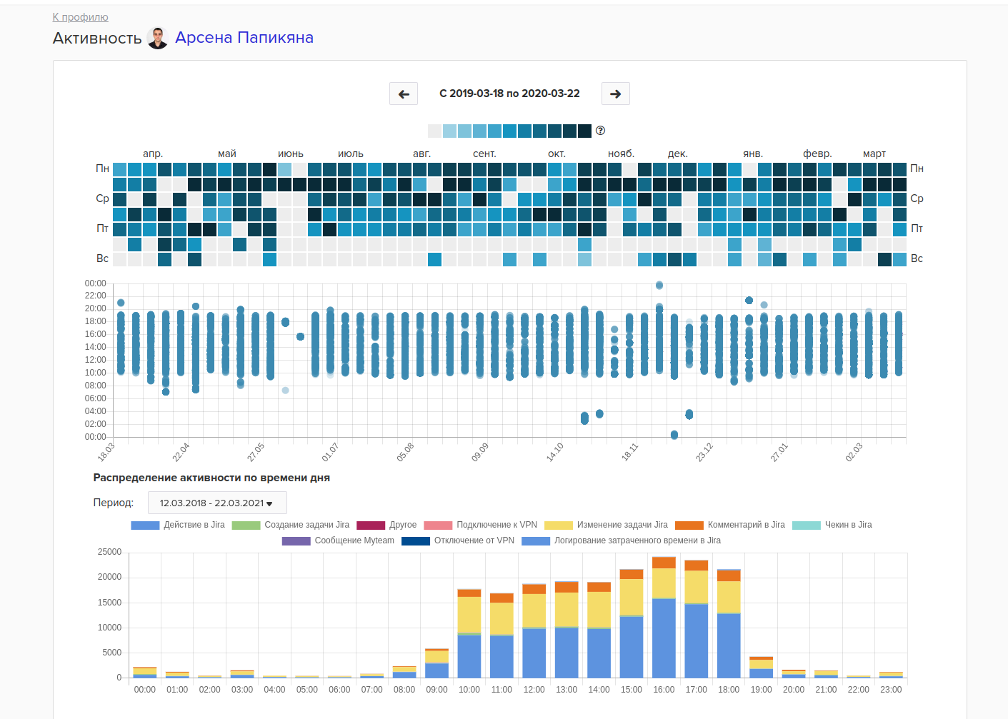Click the '18.03' date label on scatter axis

coord(106,452)
